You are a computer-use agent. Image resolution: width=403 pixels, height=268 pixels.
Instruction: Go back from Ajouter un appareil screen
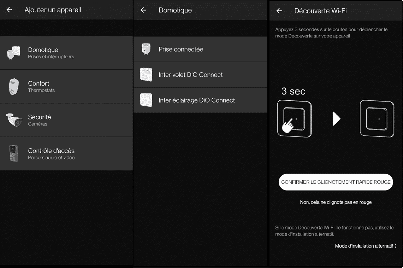click(x=9, y=10)
